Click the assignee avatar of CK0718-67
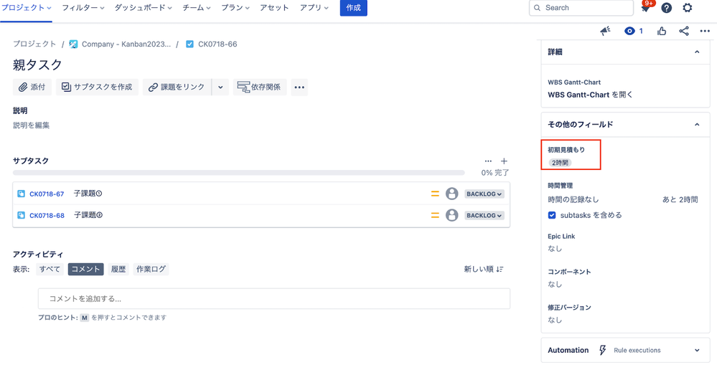The height and width of the screenshot is (365, 717). point(451,194)
